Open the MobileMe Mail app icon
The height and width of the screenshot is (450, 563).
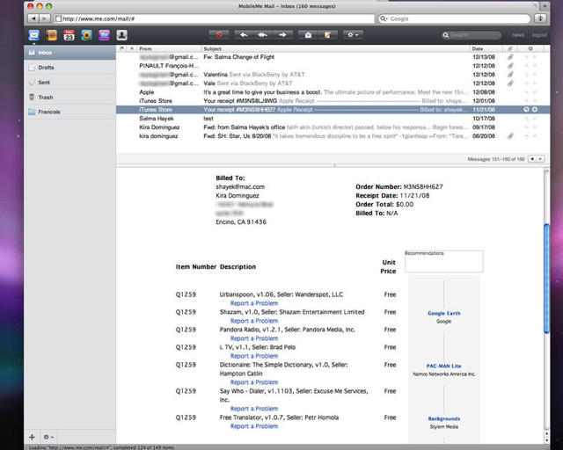34,35
